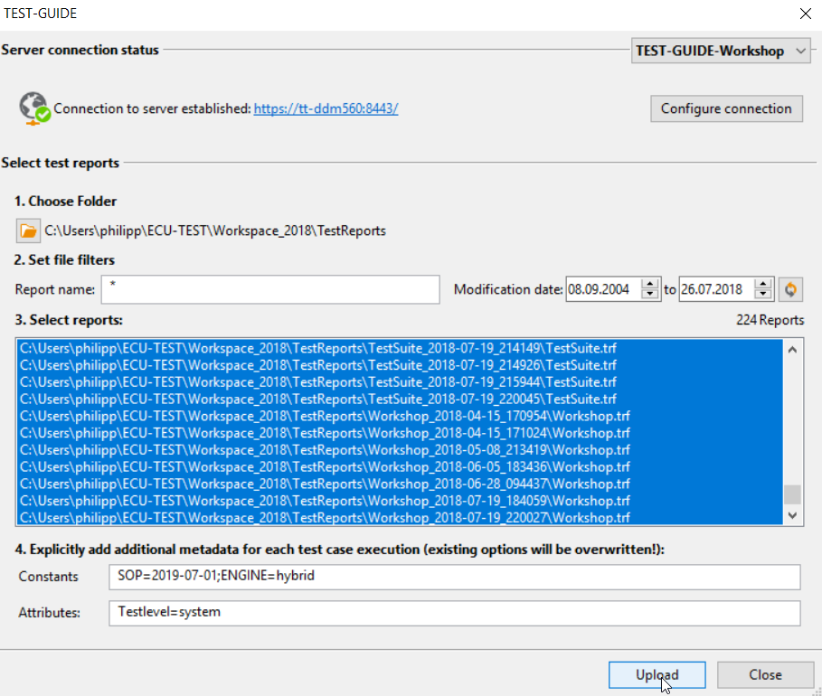Click the server connection status icon
Viewport: 822px width, 696px height.
click(34, 108)
